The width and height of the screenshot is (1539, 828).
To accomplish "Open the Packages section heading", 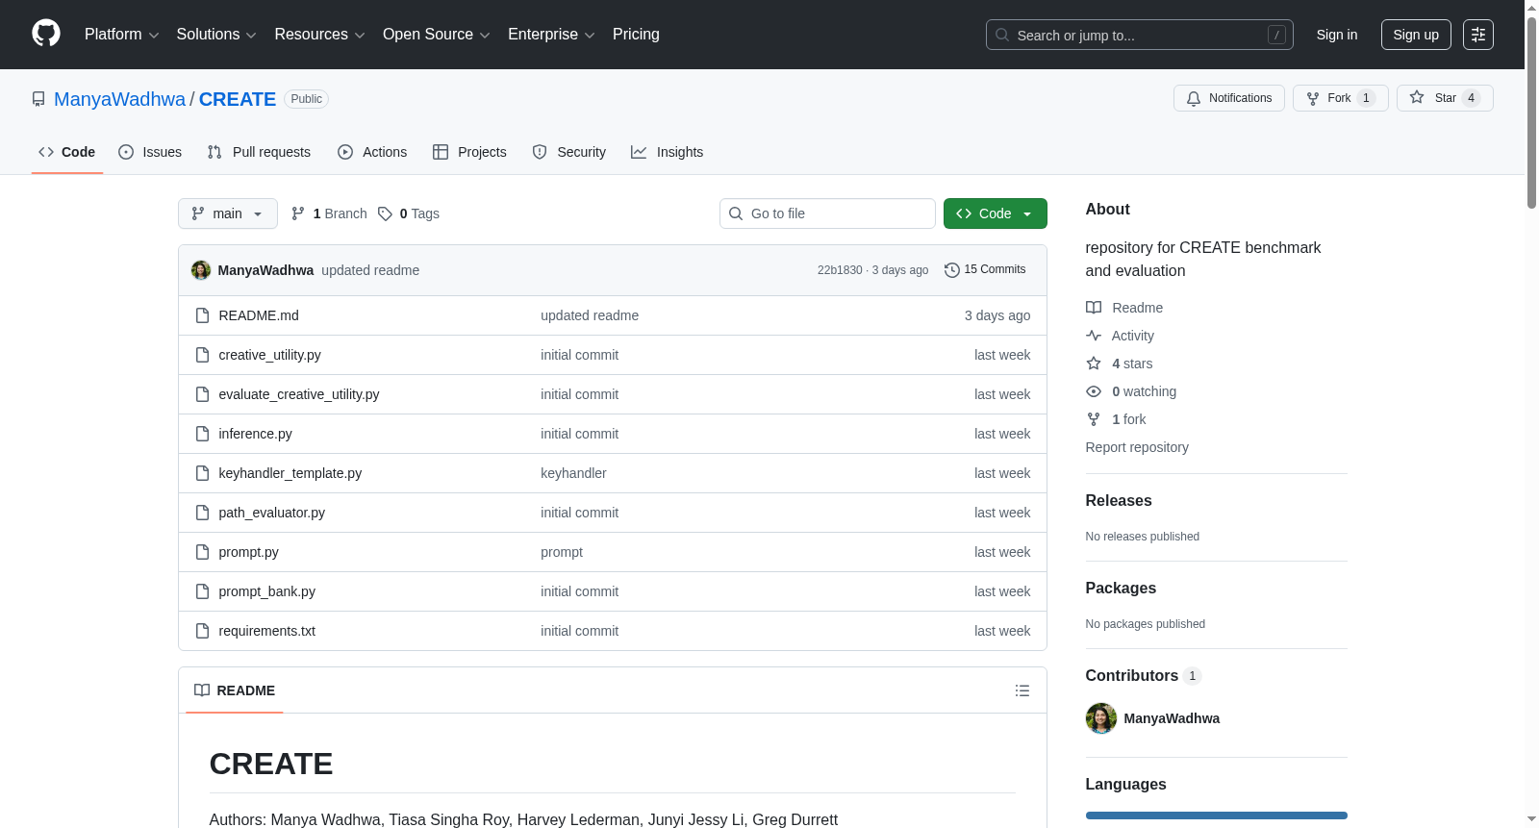I will (x=1121, y=589).
